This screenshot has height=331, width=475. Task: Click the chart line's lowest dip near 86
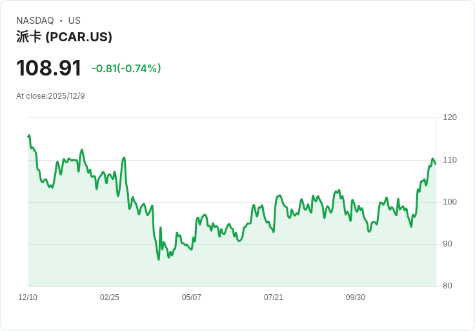tap(158, 259)
